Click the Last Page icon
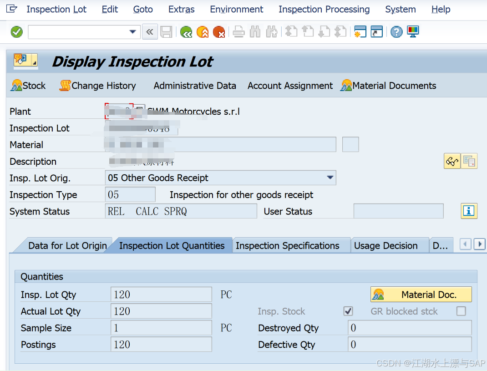487x371 pixels. click(340, 32)
